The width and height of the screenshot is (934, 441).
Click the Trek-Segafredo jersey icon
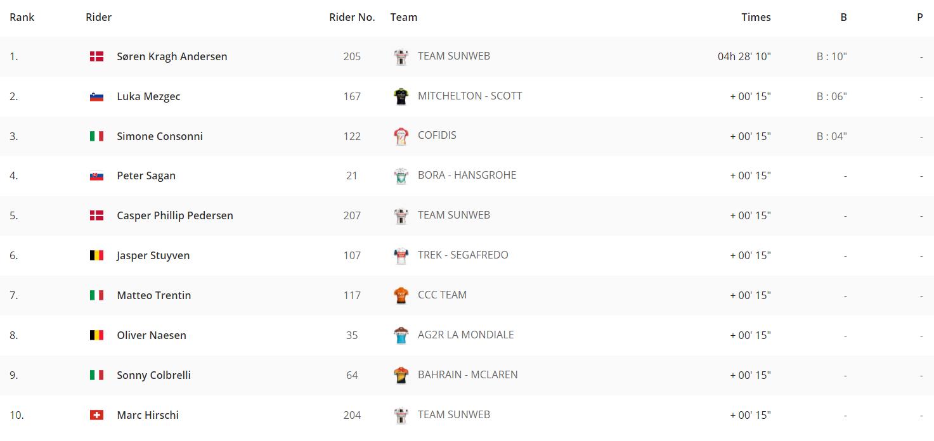(x=401, y=255)
